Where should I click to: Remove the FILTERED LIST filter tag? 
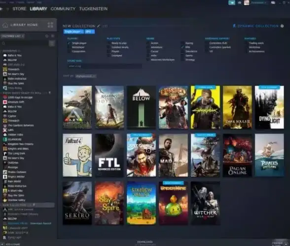click(x=23, y=36)
